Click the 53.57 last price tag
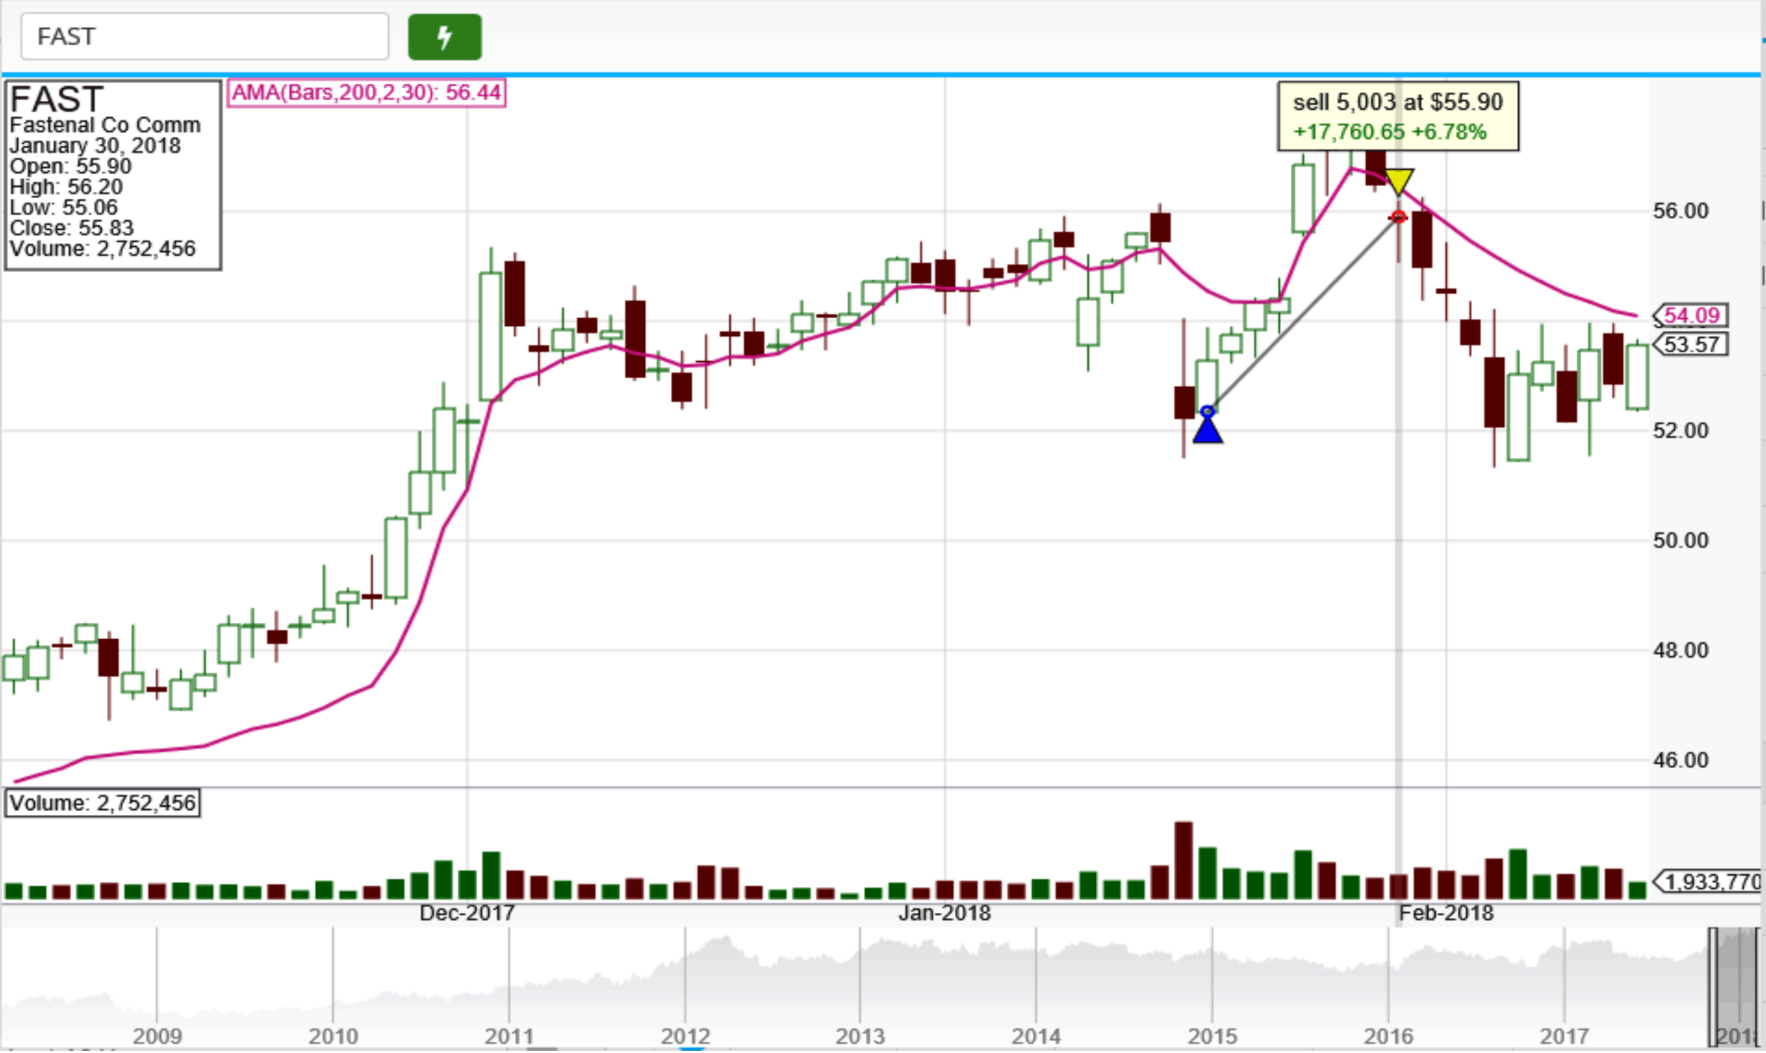This screenshot has height=1053, width=1766. click(x=1691, y=345)
